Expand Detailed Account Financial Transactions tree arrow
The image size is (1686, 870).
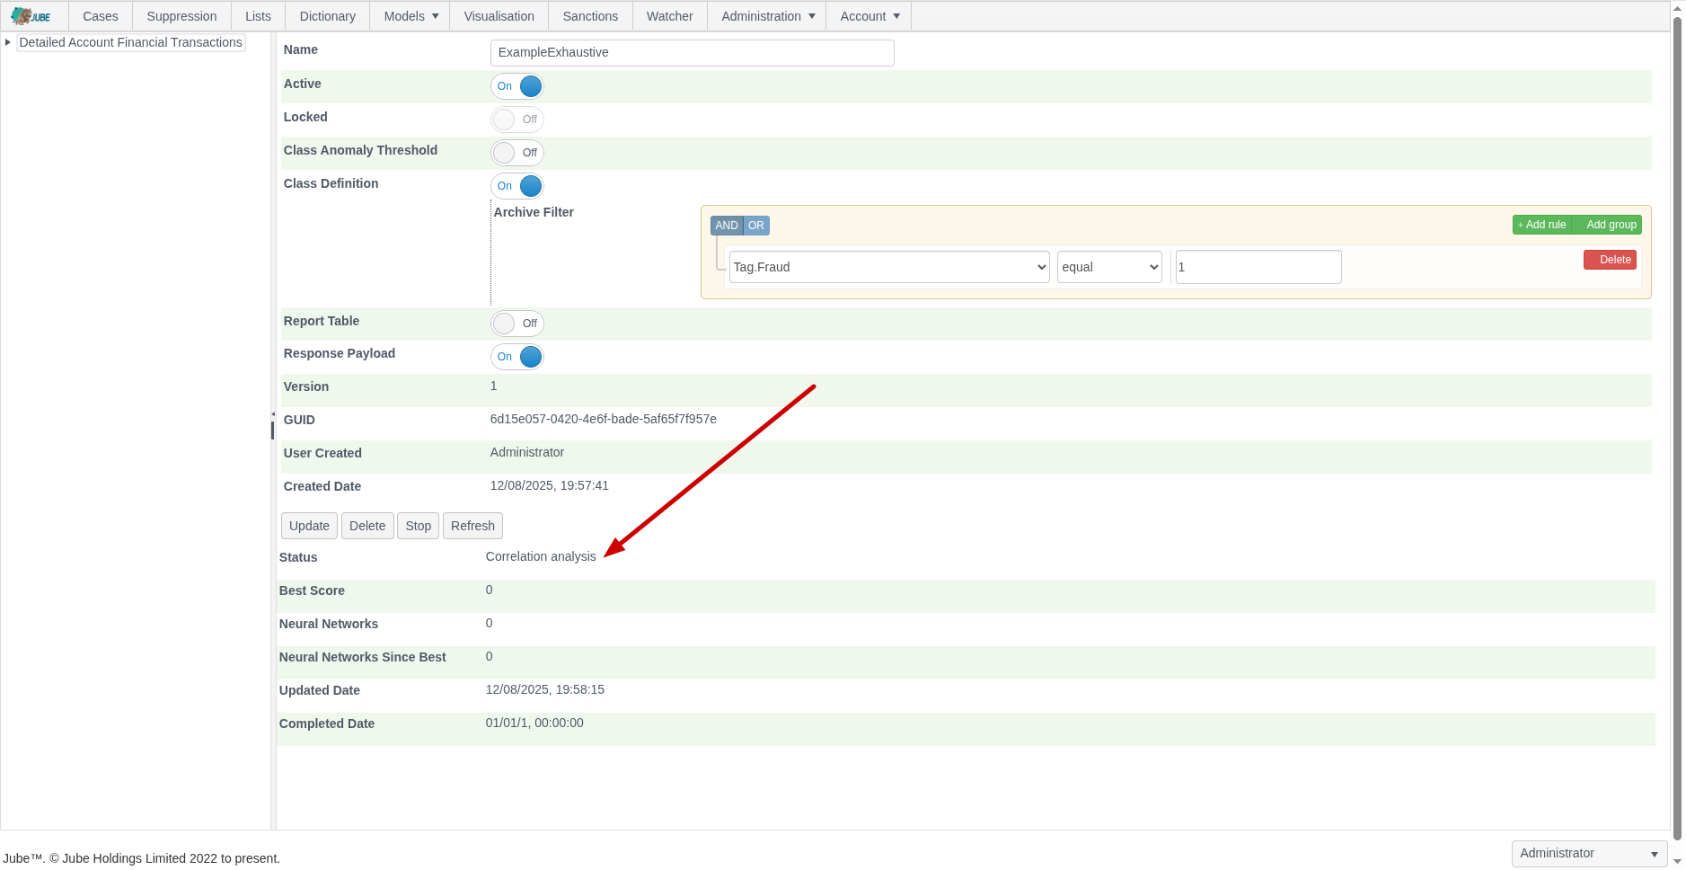point(8,42)
